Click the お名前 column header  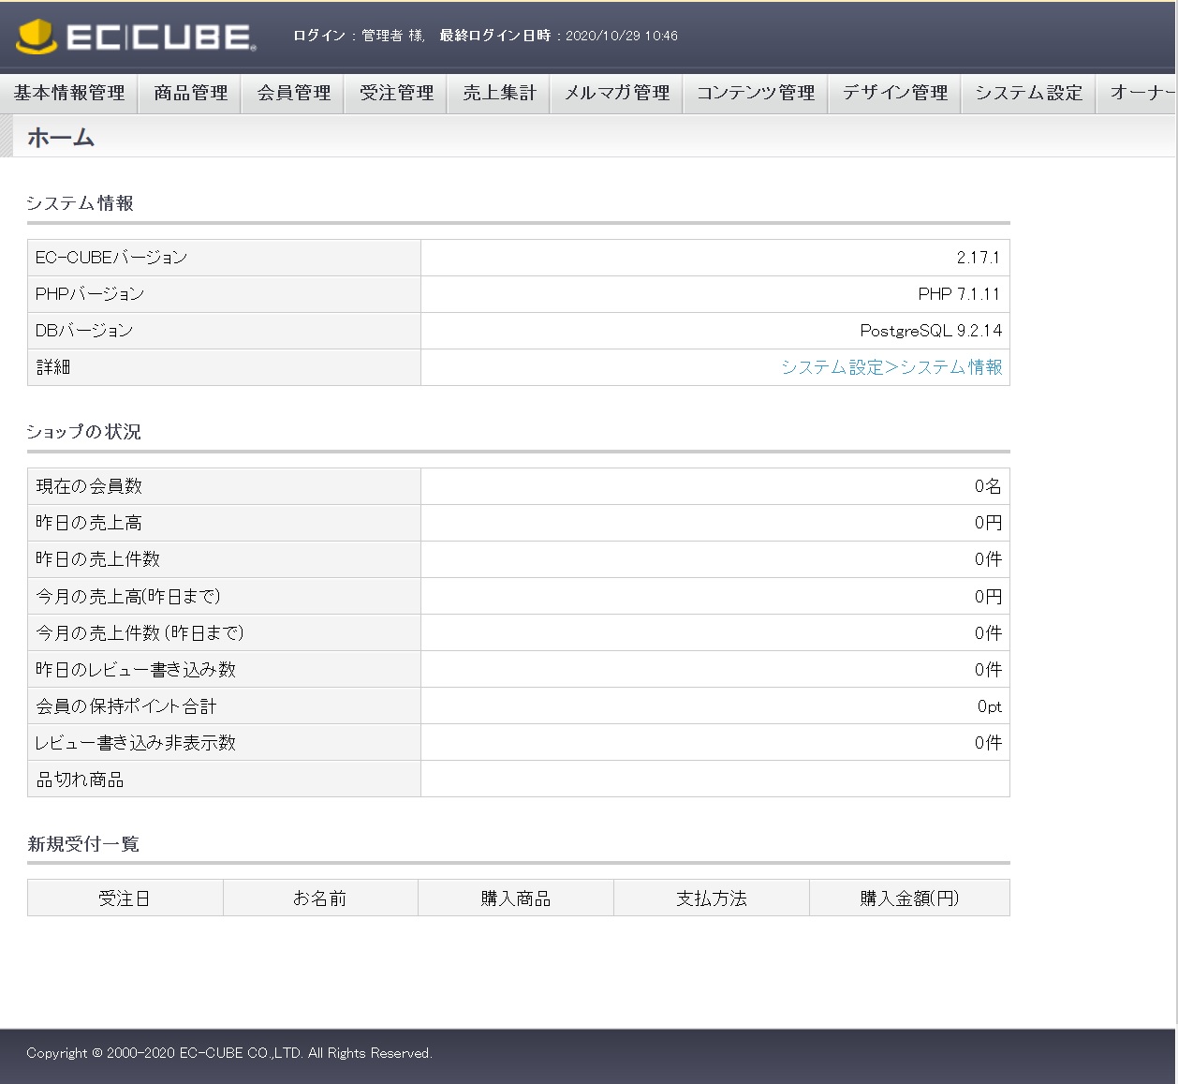point(320,898)
